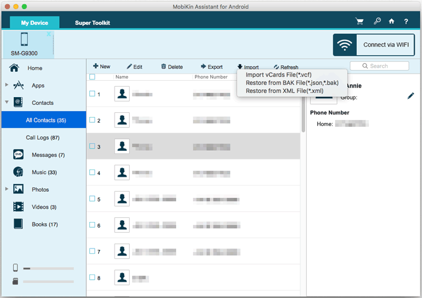This screenshot has width=422, height=298.
Task: Open Messages (7) label
Action: (x=48, y=155)
